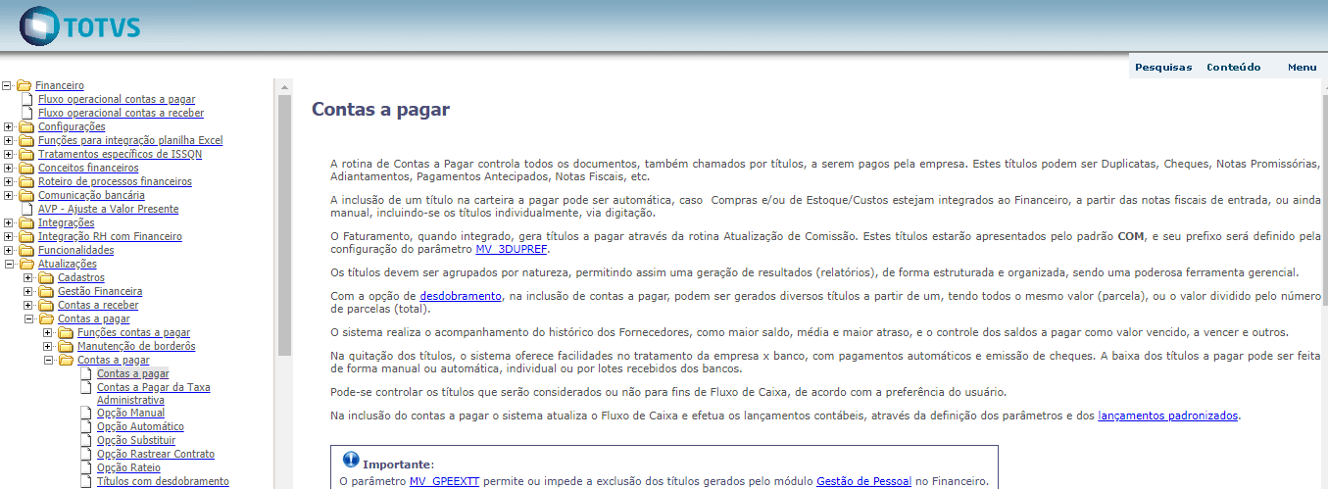This screenshot has height=489, width=1328.
Task: Click the navigation tree scrollbar thumb
Action: (284, 223)
